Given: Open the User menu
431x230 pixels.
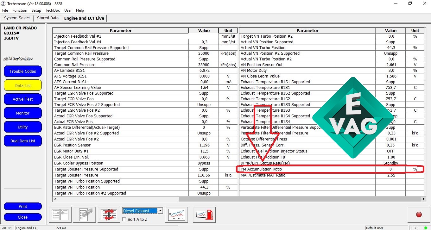Looking at the screenshot, I should pyautogui.click(x=68, y=10).
